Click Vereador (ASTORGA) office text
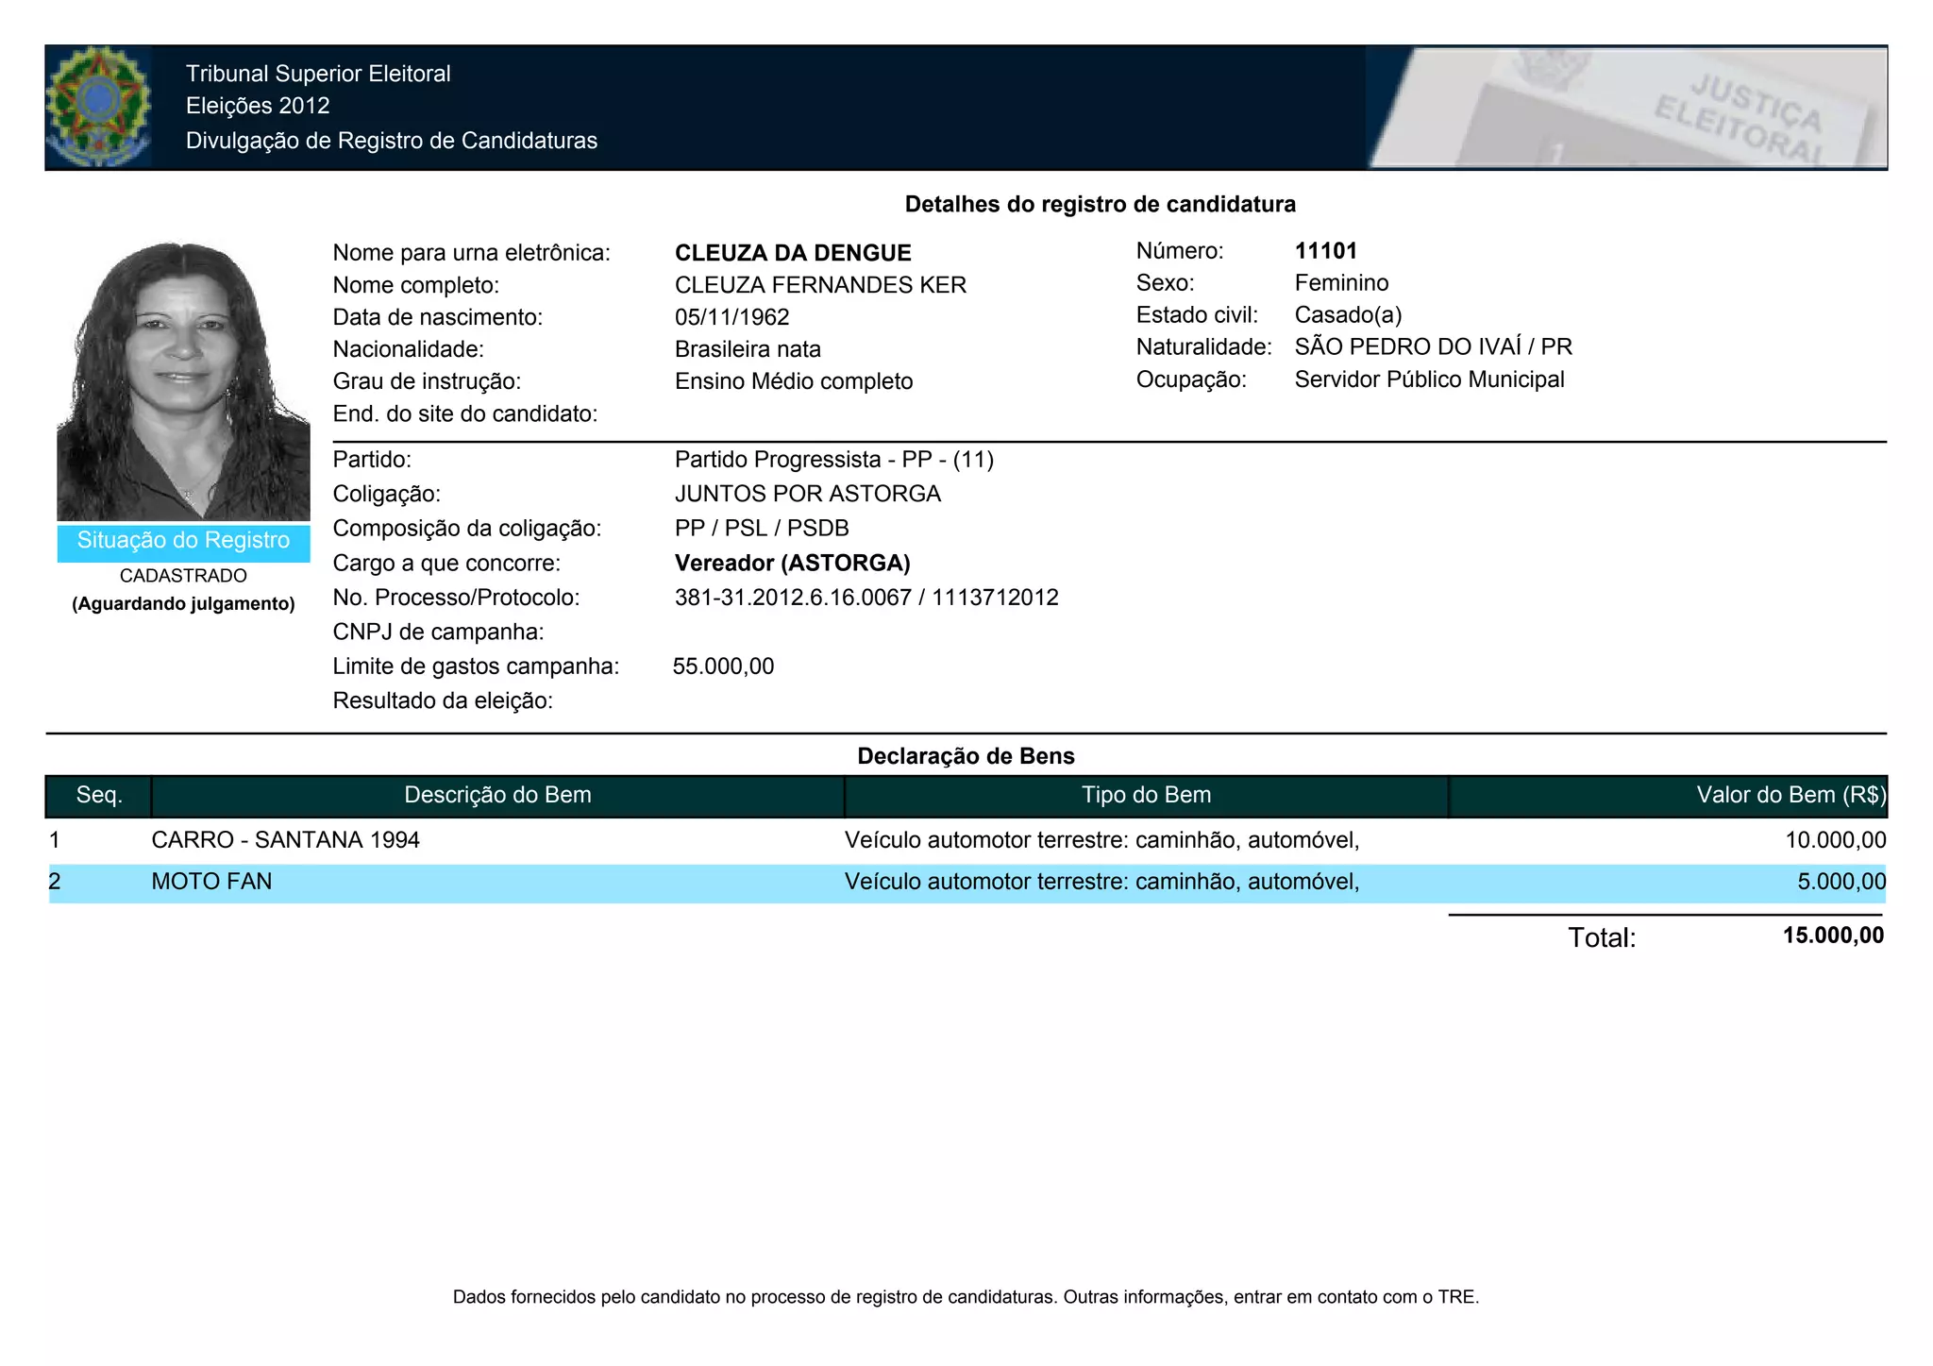This screenshot has width=1933, height=1366. coord(792,564)
